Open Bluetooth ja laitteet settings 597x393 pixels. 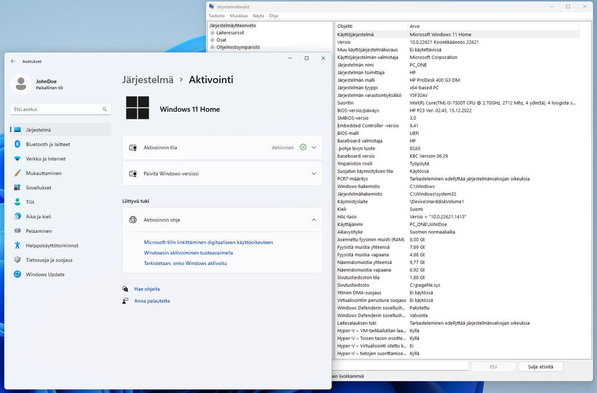pos(61,144)
